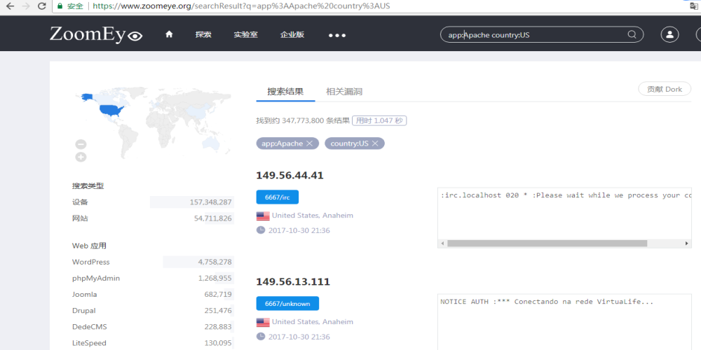Go to home via house icon
Image resolution: width=701 pixels, height=350 pixels.
coord(169,34)
